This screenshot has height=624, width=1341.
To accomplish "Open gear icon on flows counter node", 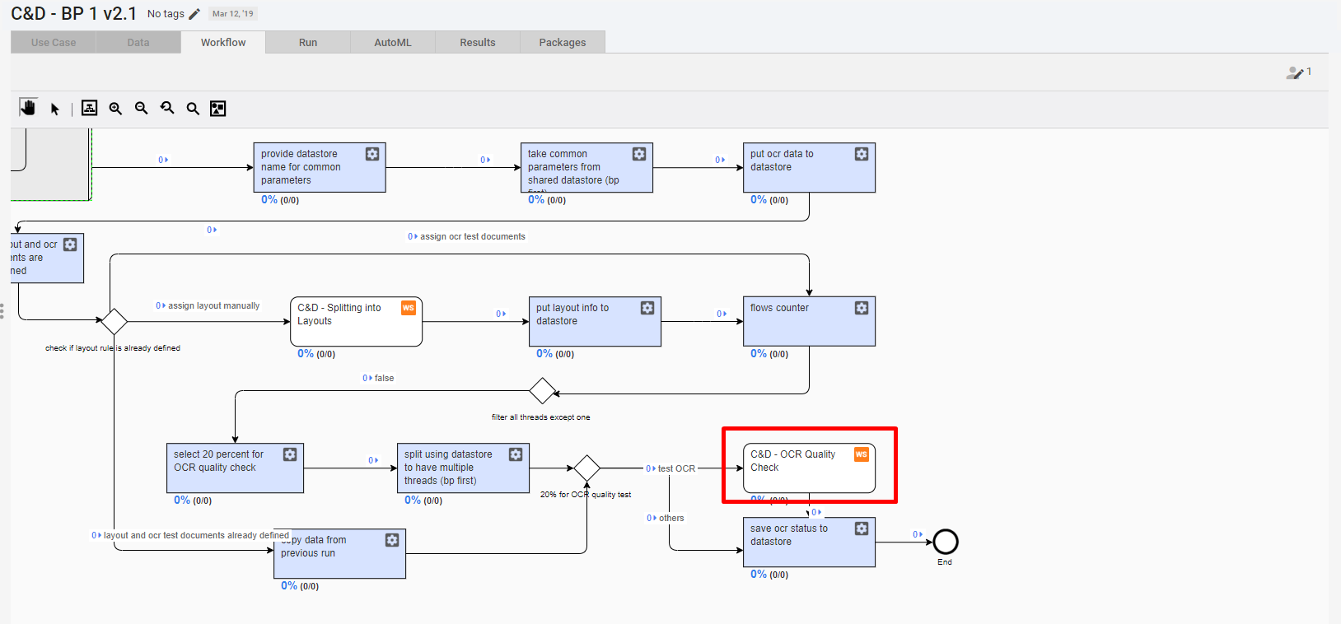I will [x=862, y=308].
